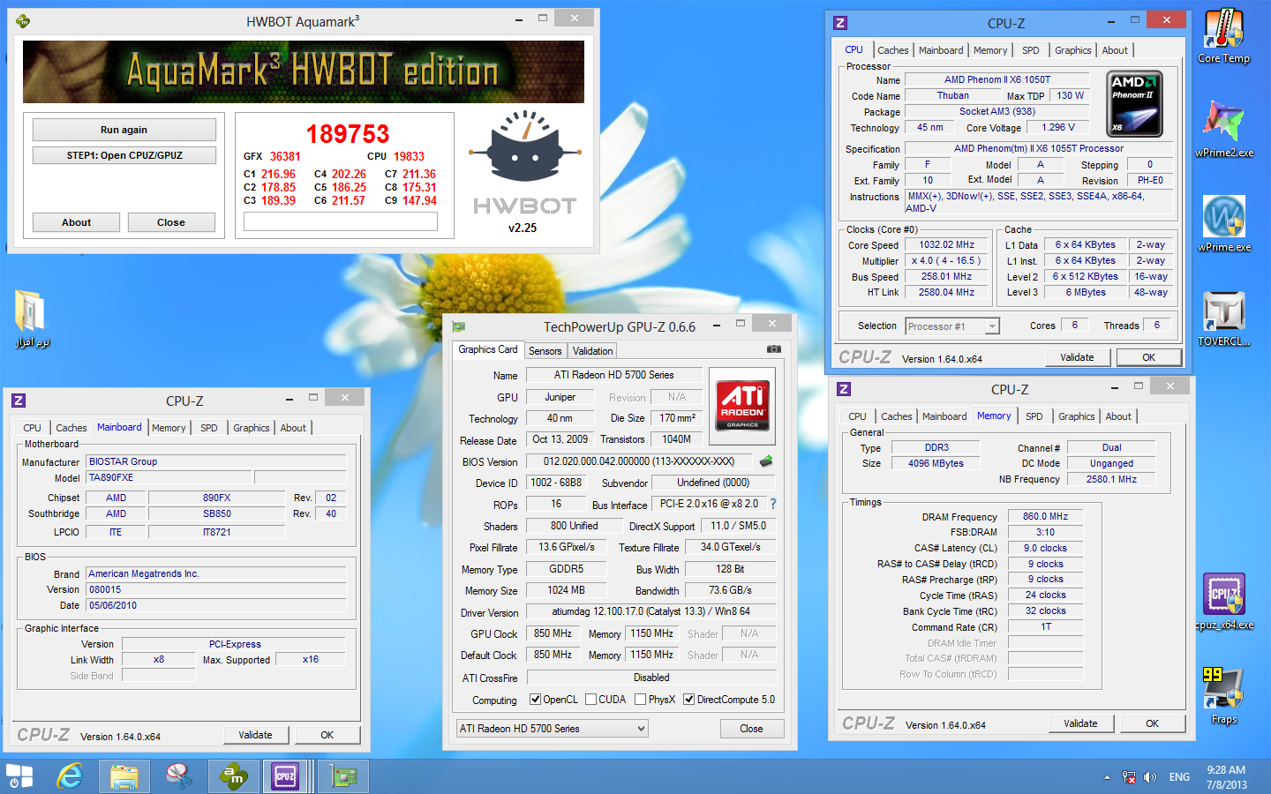Click the Aquamark score 189753
The image size is (1271, 794).
point(348,134)
